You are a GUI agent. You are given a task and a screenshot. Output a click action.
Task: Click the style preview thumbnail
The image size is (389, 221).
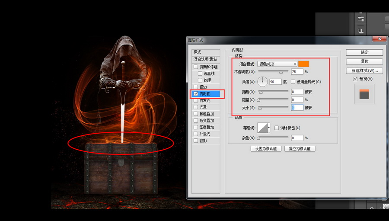(x=364, y=94)
